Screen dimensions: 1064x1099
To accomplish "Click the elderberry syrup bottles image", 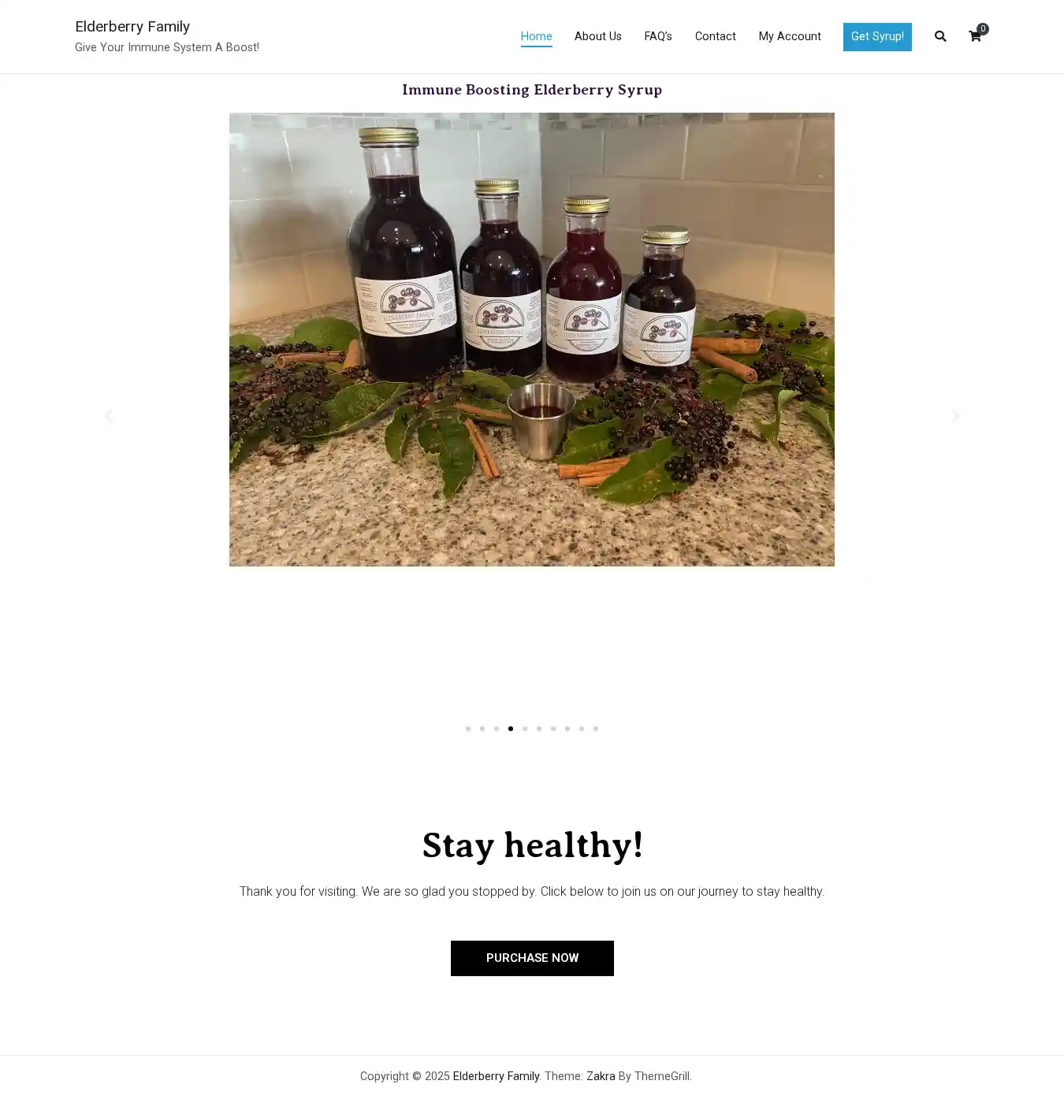I will click(532, 340).
